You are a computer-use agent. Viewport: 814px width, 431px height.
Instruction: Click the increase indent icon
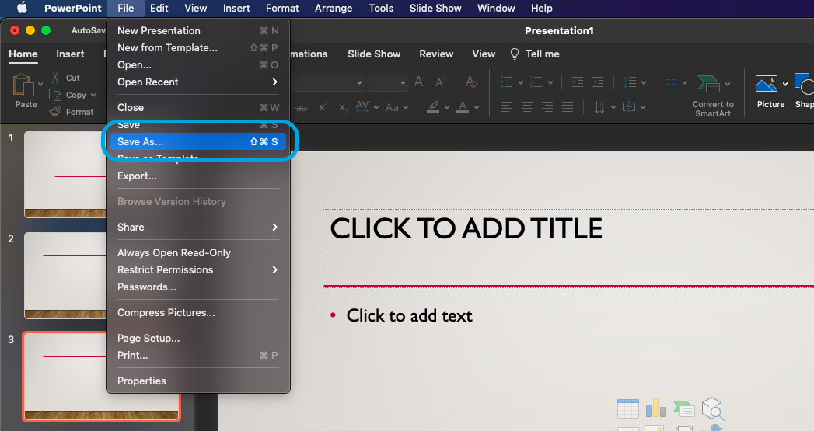pos(598,82)
